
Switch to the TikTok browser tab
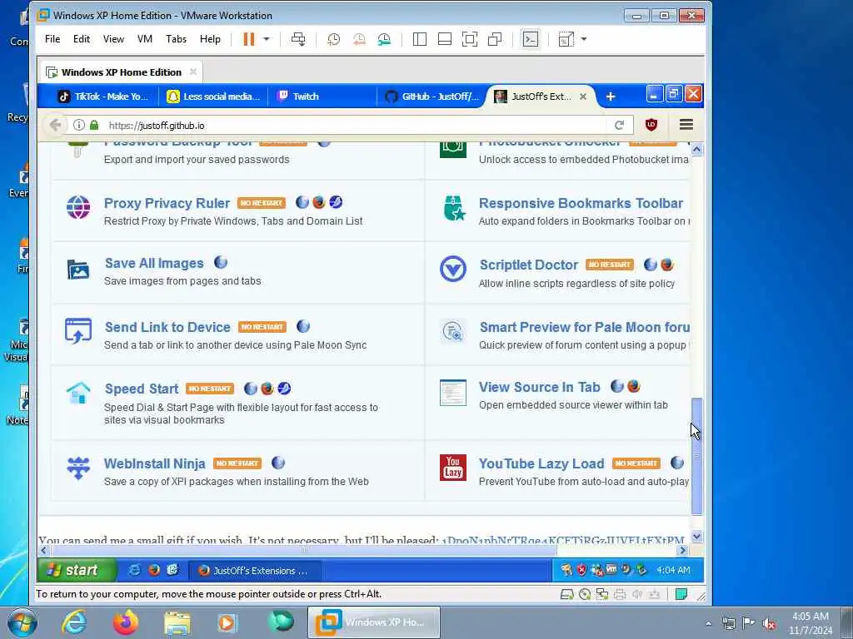pyautogui.click(x=103, y=97)
